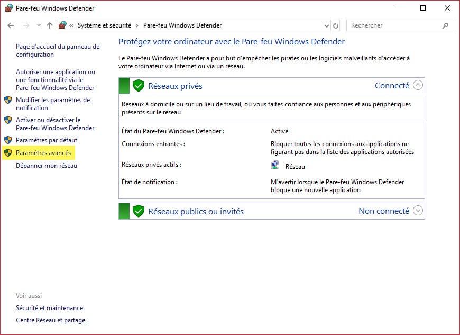Open the address bar history dropdown
This screenshot has height=335, width=460.
(x=327, y=26)
